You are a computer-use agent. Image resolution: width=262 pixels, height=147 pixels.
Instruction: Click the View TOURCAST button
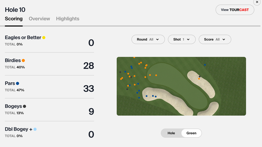pos(235,10)
